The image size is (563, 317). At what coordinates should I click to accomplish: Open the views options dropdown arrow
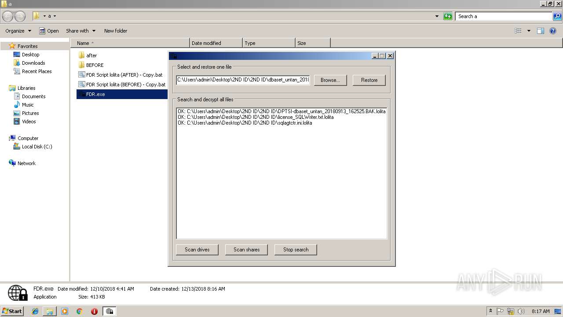(529, 31)
